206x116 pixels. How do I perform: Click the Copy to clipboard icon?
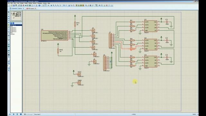point(71,5)
